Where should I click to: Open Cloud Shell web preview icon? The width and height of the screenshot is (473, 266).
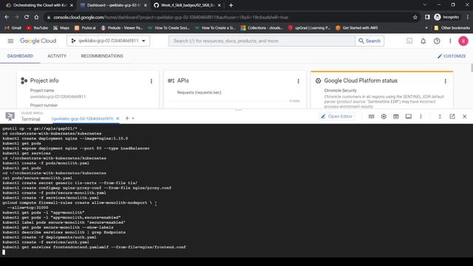click(x=396, y=117)
